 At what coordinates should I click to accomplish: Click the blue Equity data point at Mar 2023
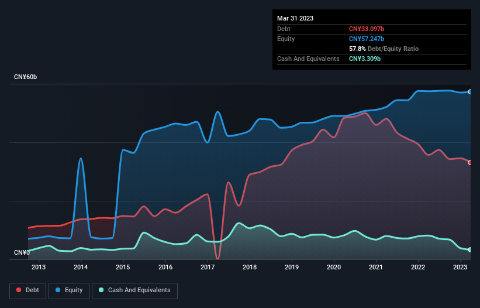[x=470, y=91]
